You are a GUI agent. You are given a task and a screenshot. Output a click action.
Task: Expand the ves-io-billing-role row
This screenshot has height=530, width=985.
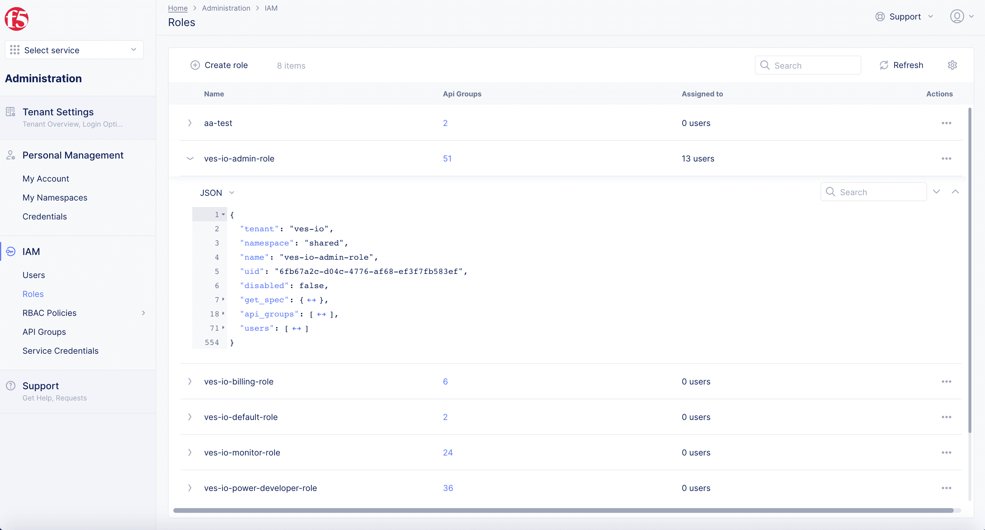(189, 381)
